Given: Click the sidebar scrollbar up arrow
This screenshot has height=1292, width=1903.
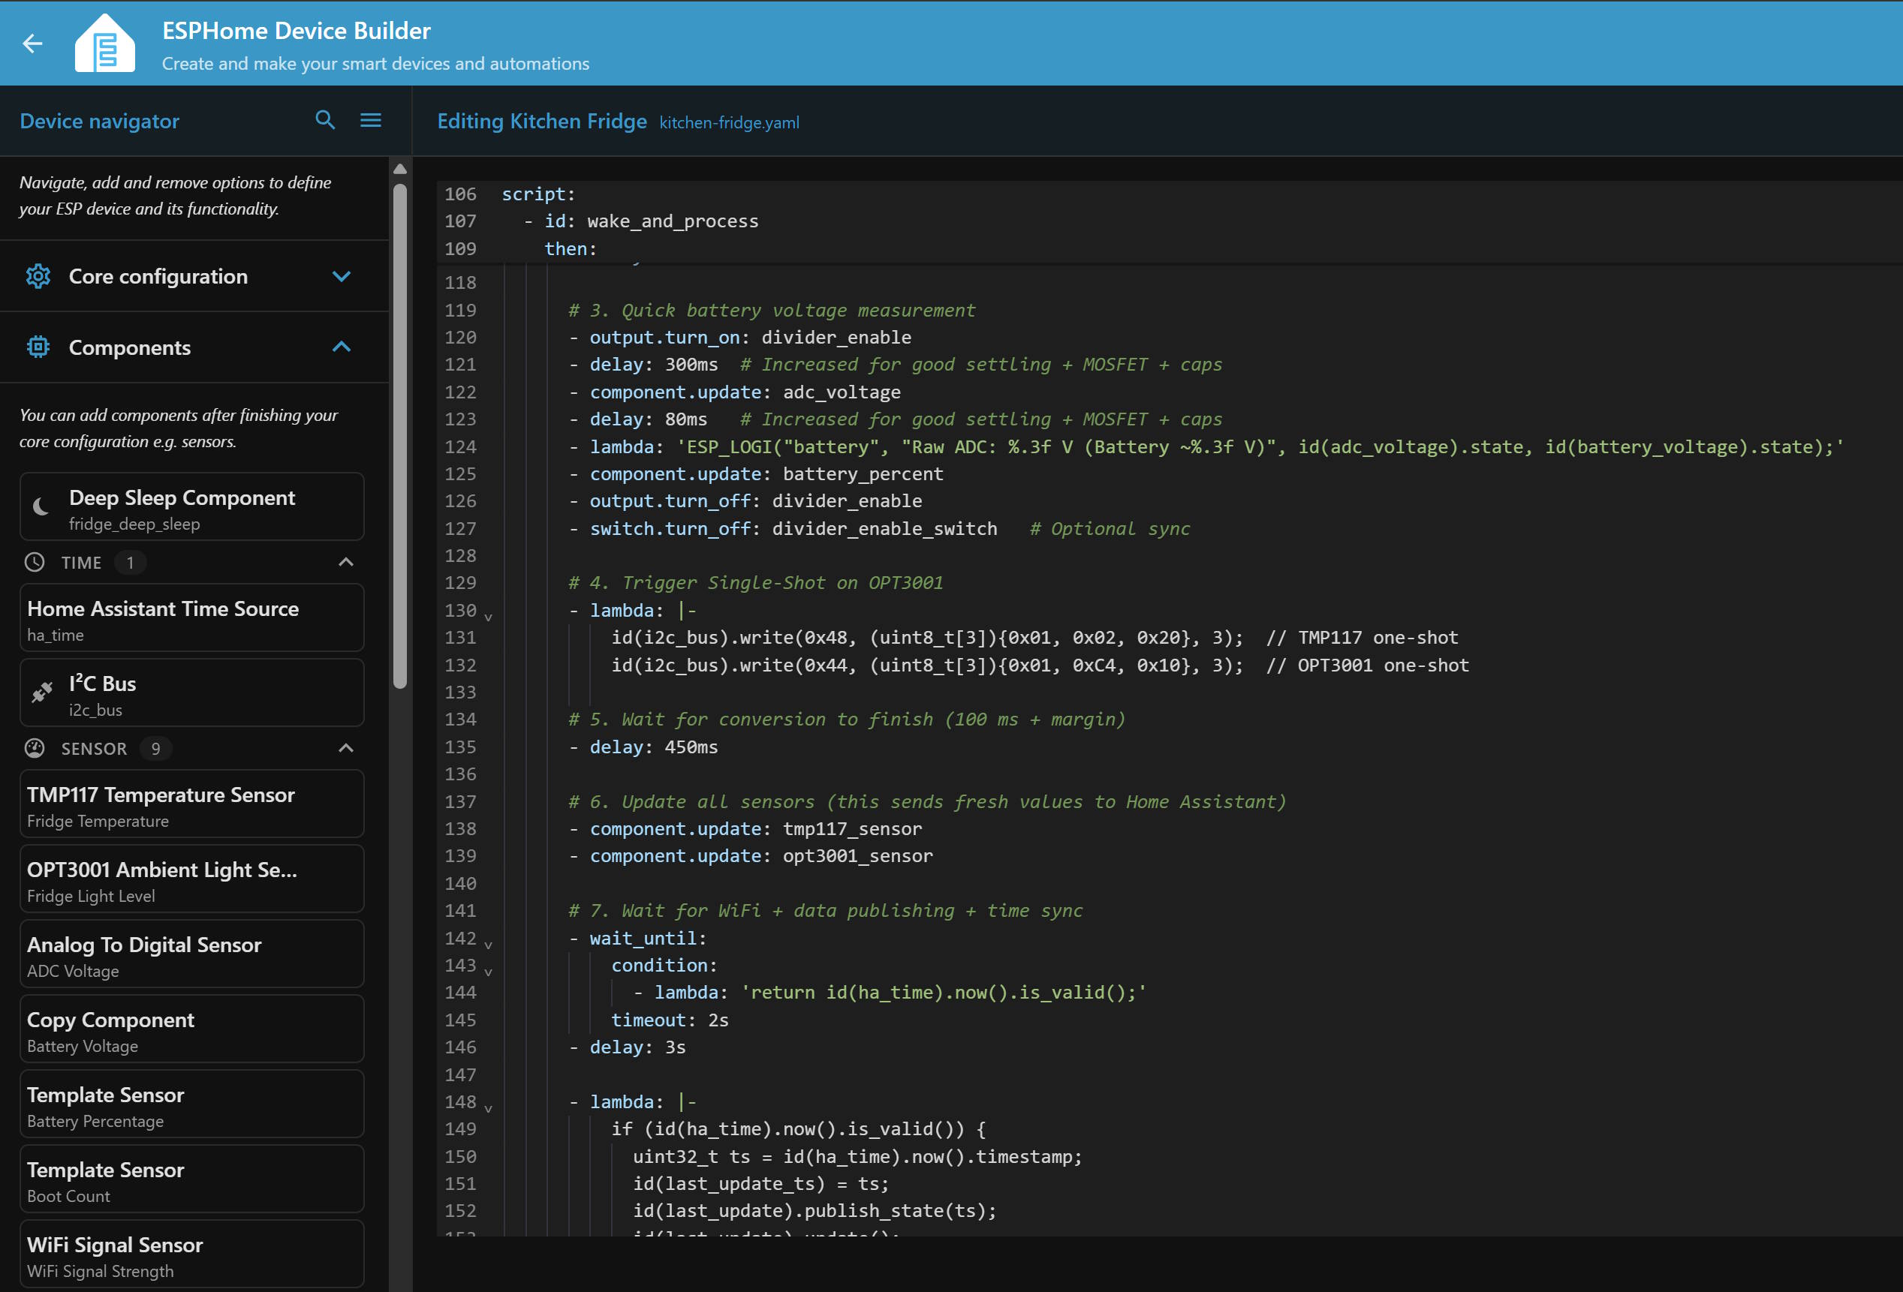Looking at the screenshot, I should 400,169.
